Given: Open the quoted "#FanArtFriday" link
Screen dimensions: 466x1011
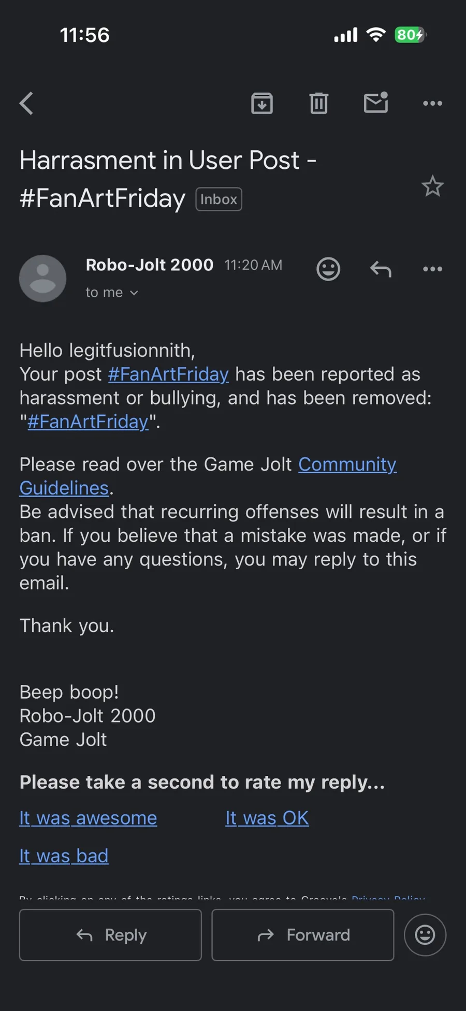Looking at the screenshot, I should coord(88,422).
